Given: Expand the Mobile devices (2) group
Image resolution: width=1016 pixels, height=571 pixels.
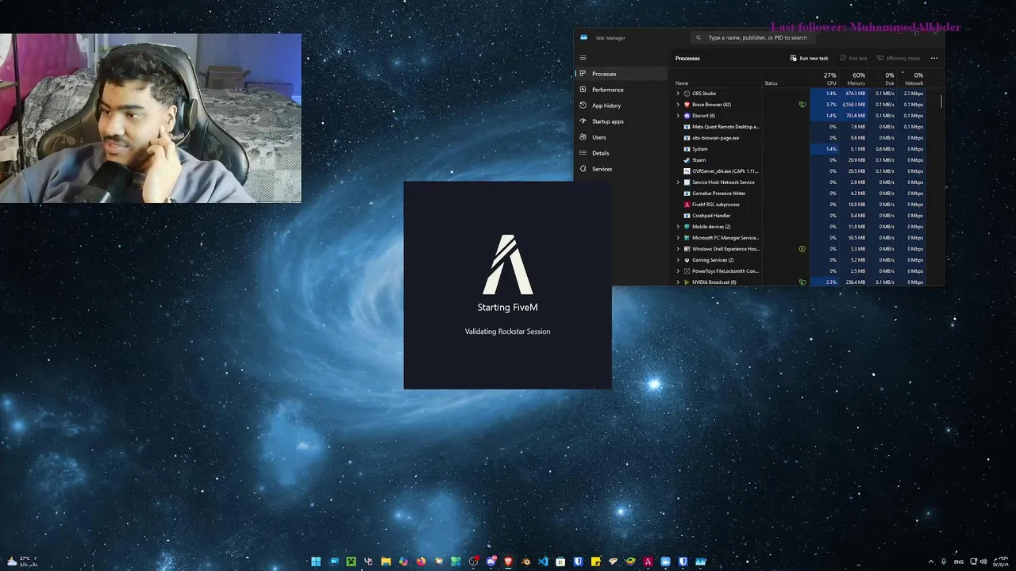Looking at the screenshot, I should click(x=678, y=227).
